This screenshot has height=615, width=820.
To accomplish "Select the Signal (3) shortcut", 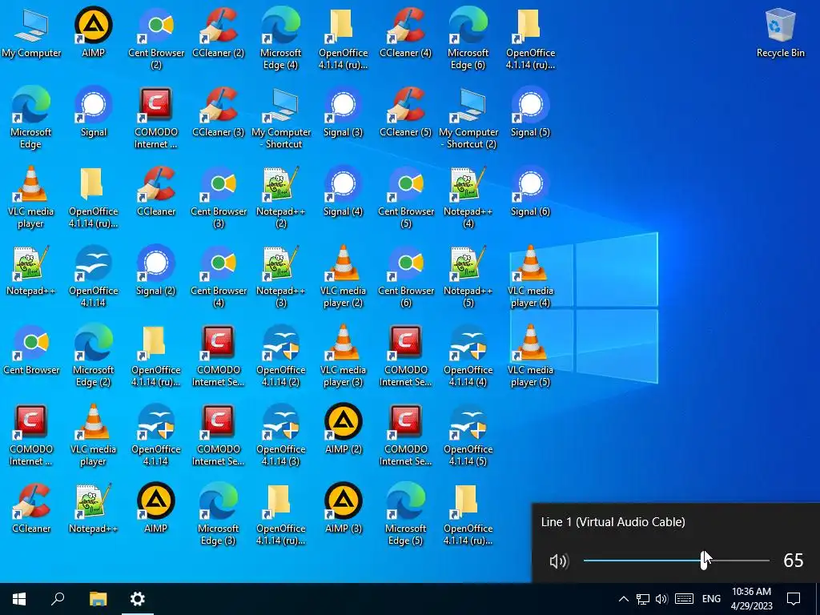I will pos(343,112).
